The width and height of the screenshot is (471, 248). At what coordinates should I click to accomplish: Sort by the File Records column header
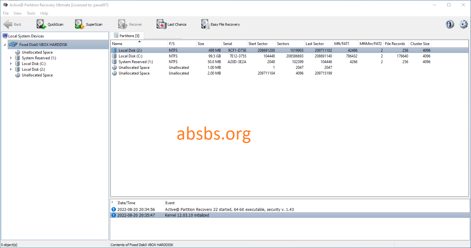click(396, 44)
